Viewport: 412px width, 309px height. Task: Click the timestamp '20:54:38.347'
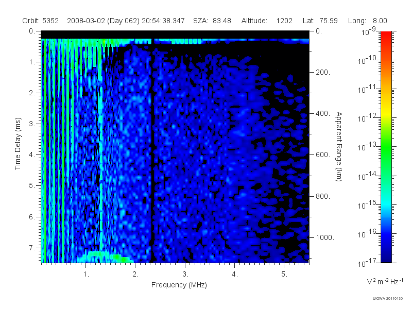click(x=163, y=21)
